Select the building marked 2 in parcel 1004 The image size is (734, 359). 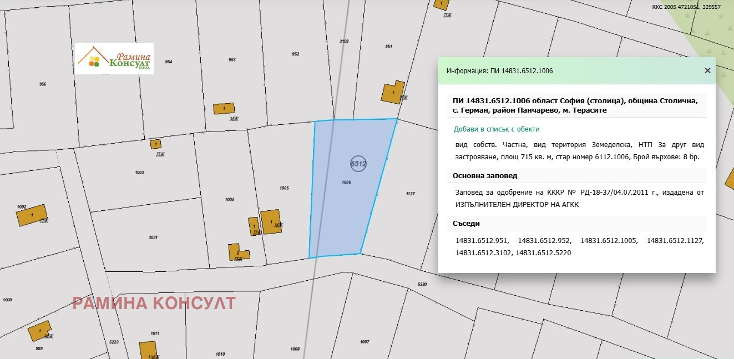[237, 252]
